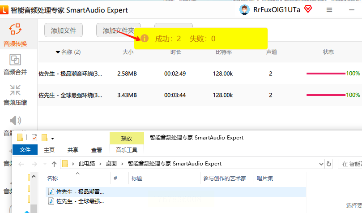Sort Explorer files by 标题 column
This screenshot has width=362, height=213.
tap(137, 178)
